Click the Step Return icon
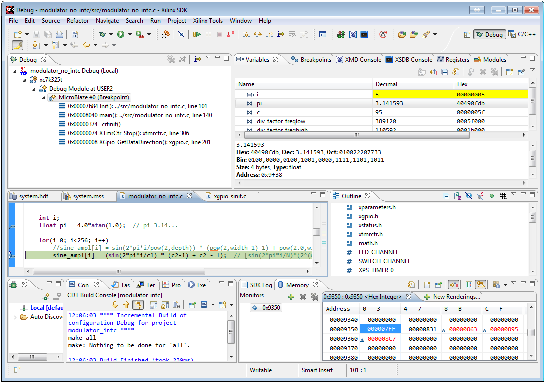 point(269,34)
